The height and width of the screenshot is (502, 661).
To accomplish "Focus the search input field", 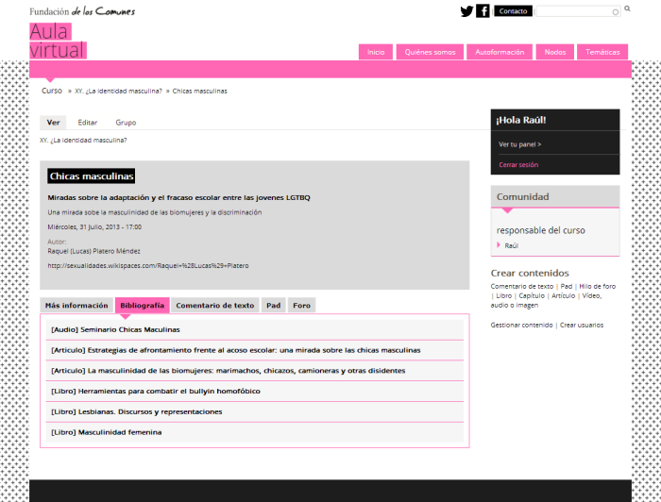I will pos(578,11).
